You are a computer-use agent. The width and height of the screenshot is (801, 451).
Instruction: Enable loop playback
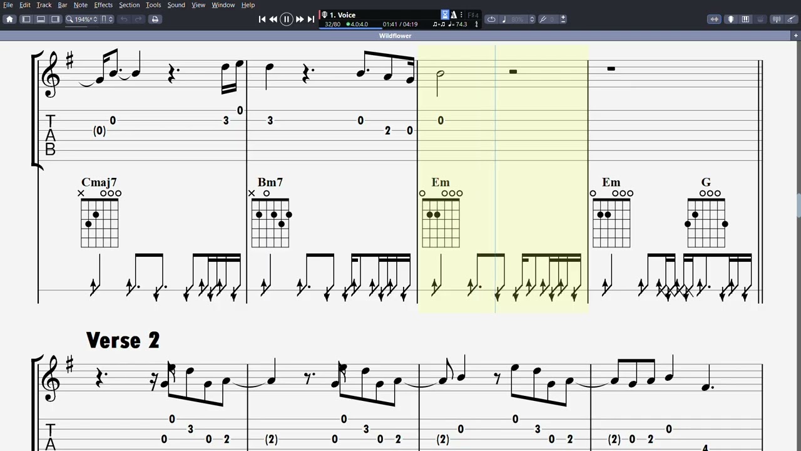point(491,19)
